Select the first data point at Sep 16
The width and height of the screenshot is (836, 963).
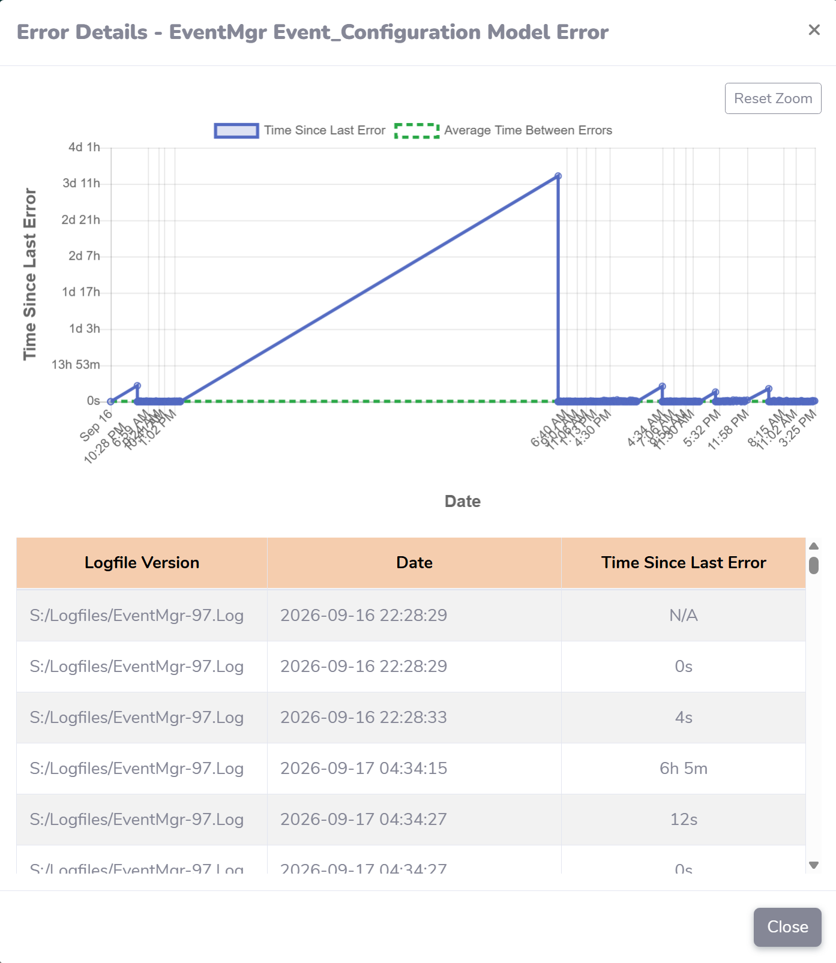coord(110,401)
